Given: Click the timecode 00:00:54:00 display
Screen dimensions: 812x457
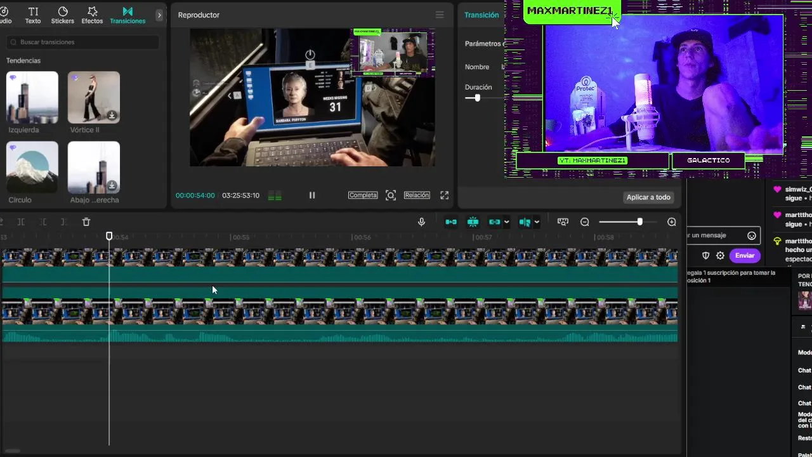Looking at the screenshot, I should coord(195,195).
